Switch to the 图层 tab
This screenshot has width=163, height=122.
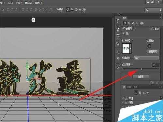coord(129,87)
